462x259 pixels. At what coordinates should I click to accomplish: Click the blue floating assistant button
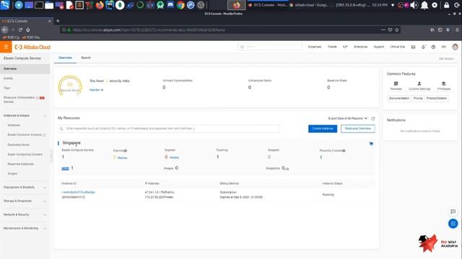pyautogui.click(x=453, y=224)
